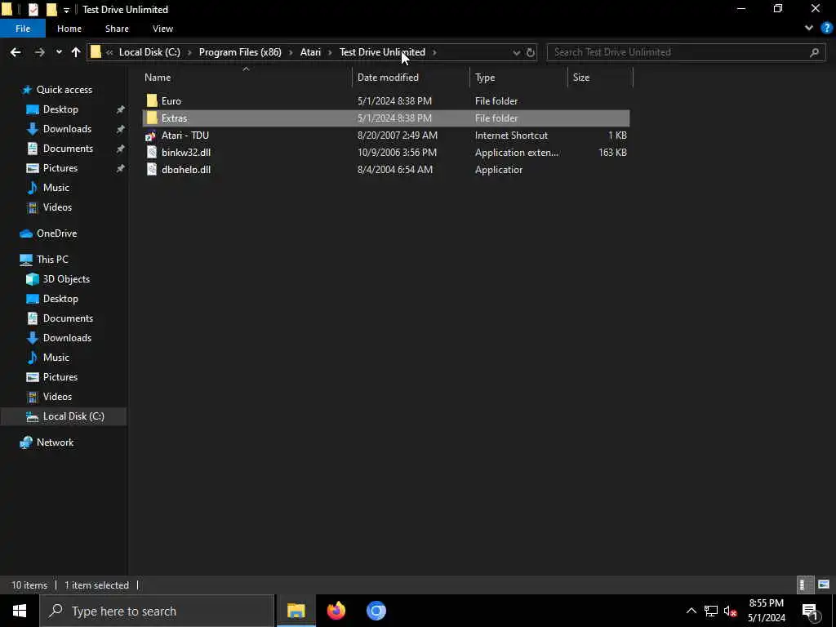
Task: Expand chevron after Atari breadcrumb
Action: coord(330,52)
